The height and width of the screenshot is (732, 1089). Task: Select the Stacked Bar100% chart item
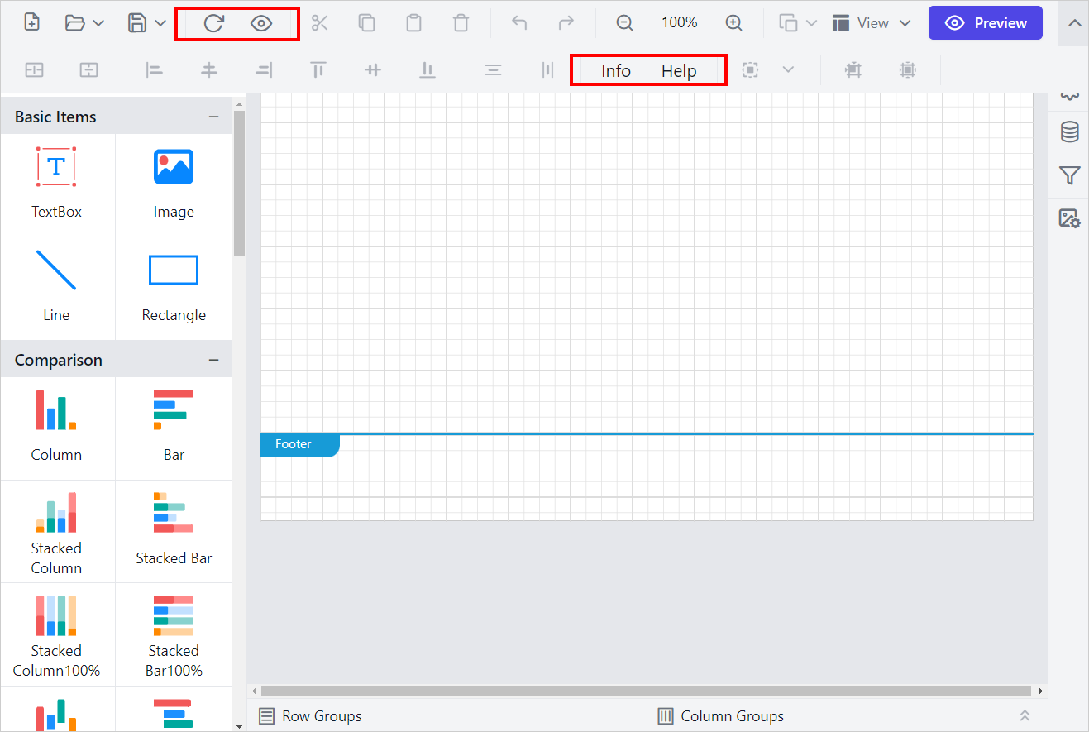click(174, 634)
